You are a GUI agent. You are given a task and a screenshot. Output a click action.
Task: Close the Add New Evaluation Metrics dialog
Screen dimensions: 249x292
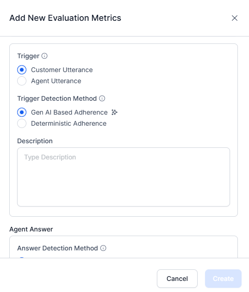tap(235, 18)
